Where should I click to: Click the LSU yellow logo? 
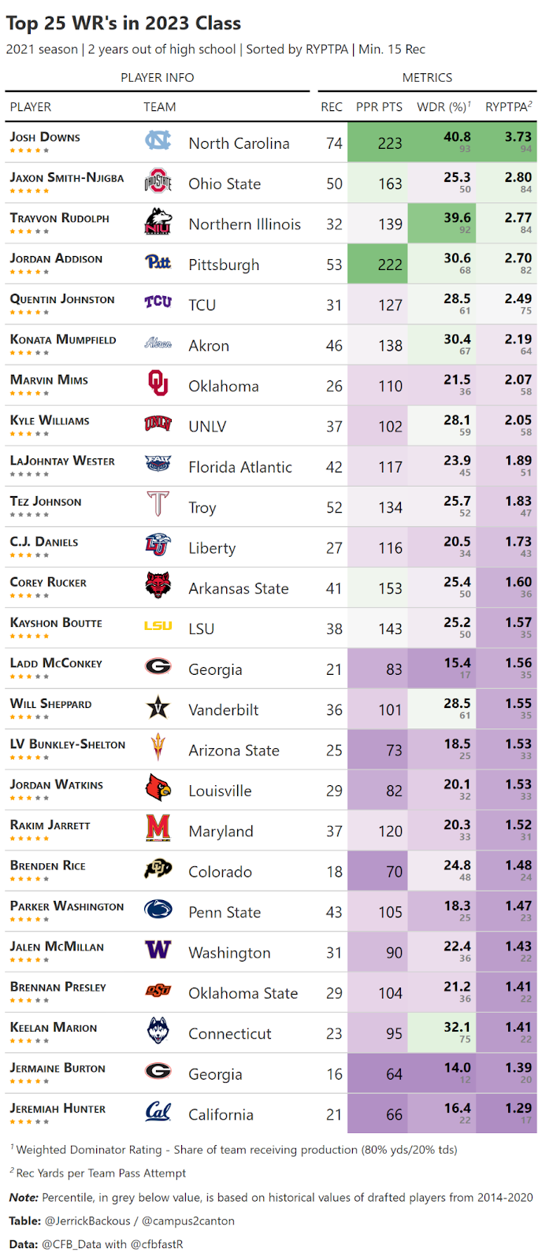point(158,626)
